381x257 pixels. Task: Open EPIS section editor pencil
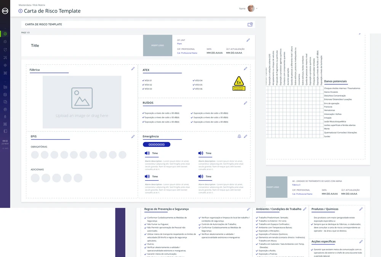(x=133, y=136)
